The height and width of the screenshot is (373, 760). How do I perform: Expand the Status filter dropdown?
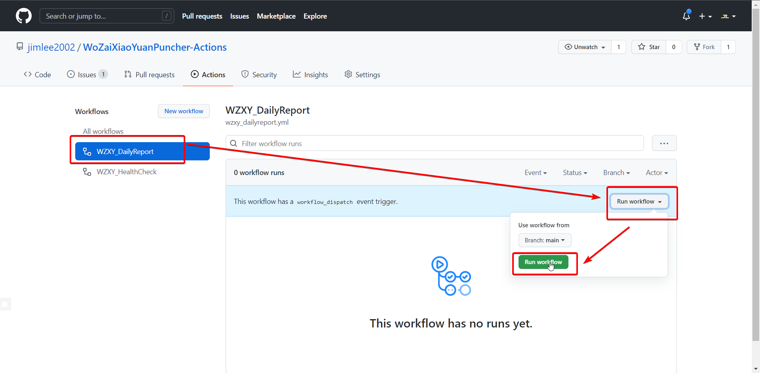[x=575, y=173]
